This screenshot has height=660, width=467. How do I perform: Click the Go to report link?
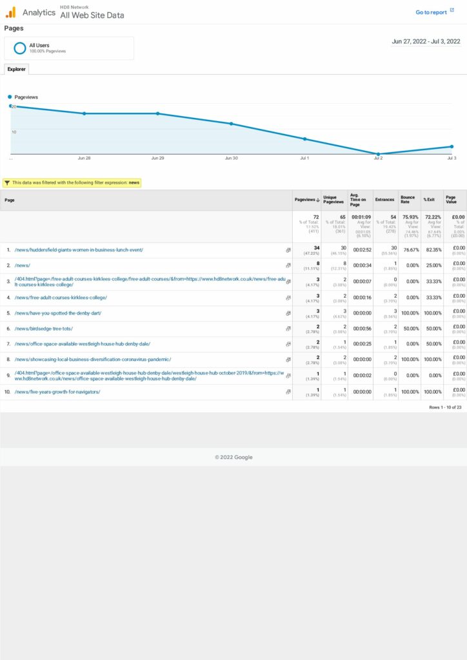tap(431, 12)
